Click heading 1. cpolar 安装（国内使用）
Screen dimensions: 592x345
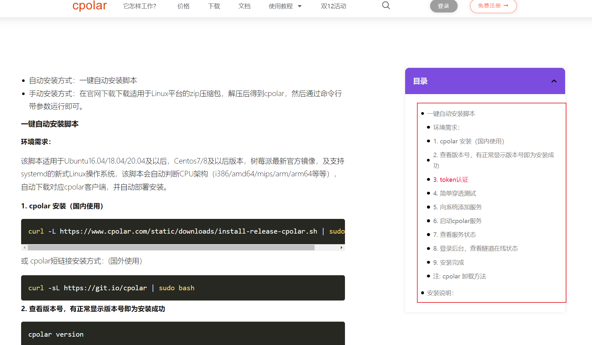coord(62,206)
